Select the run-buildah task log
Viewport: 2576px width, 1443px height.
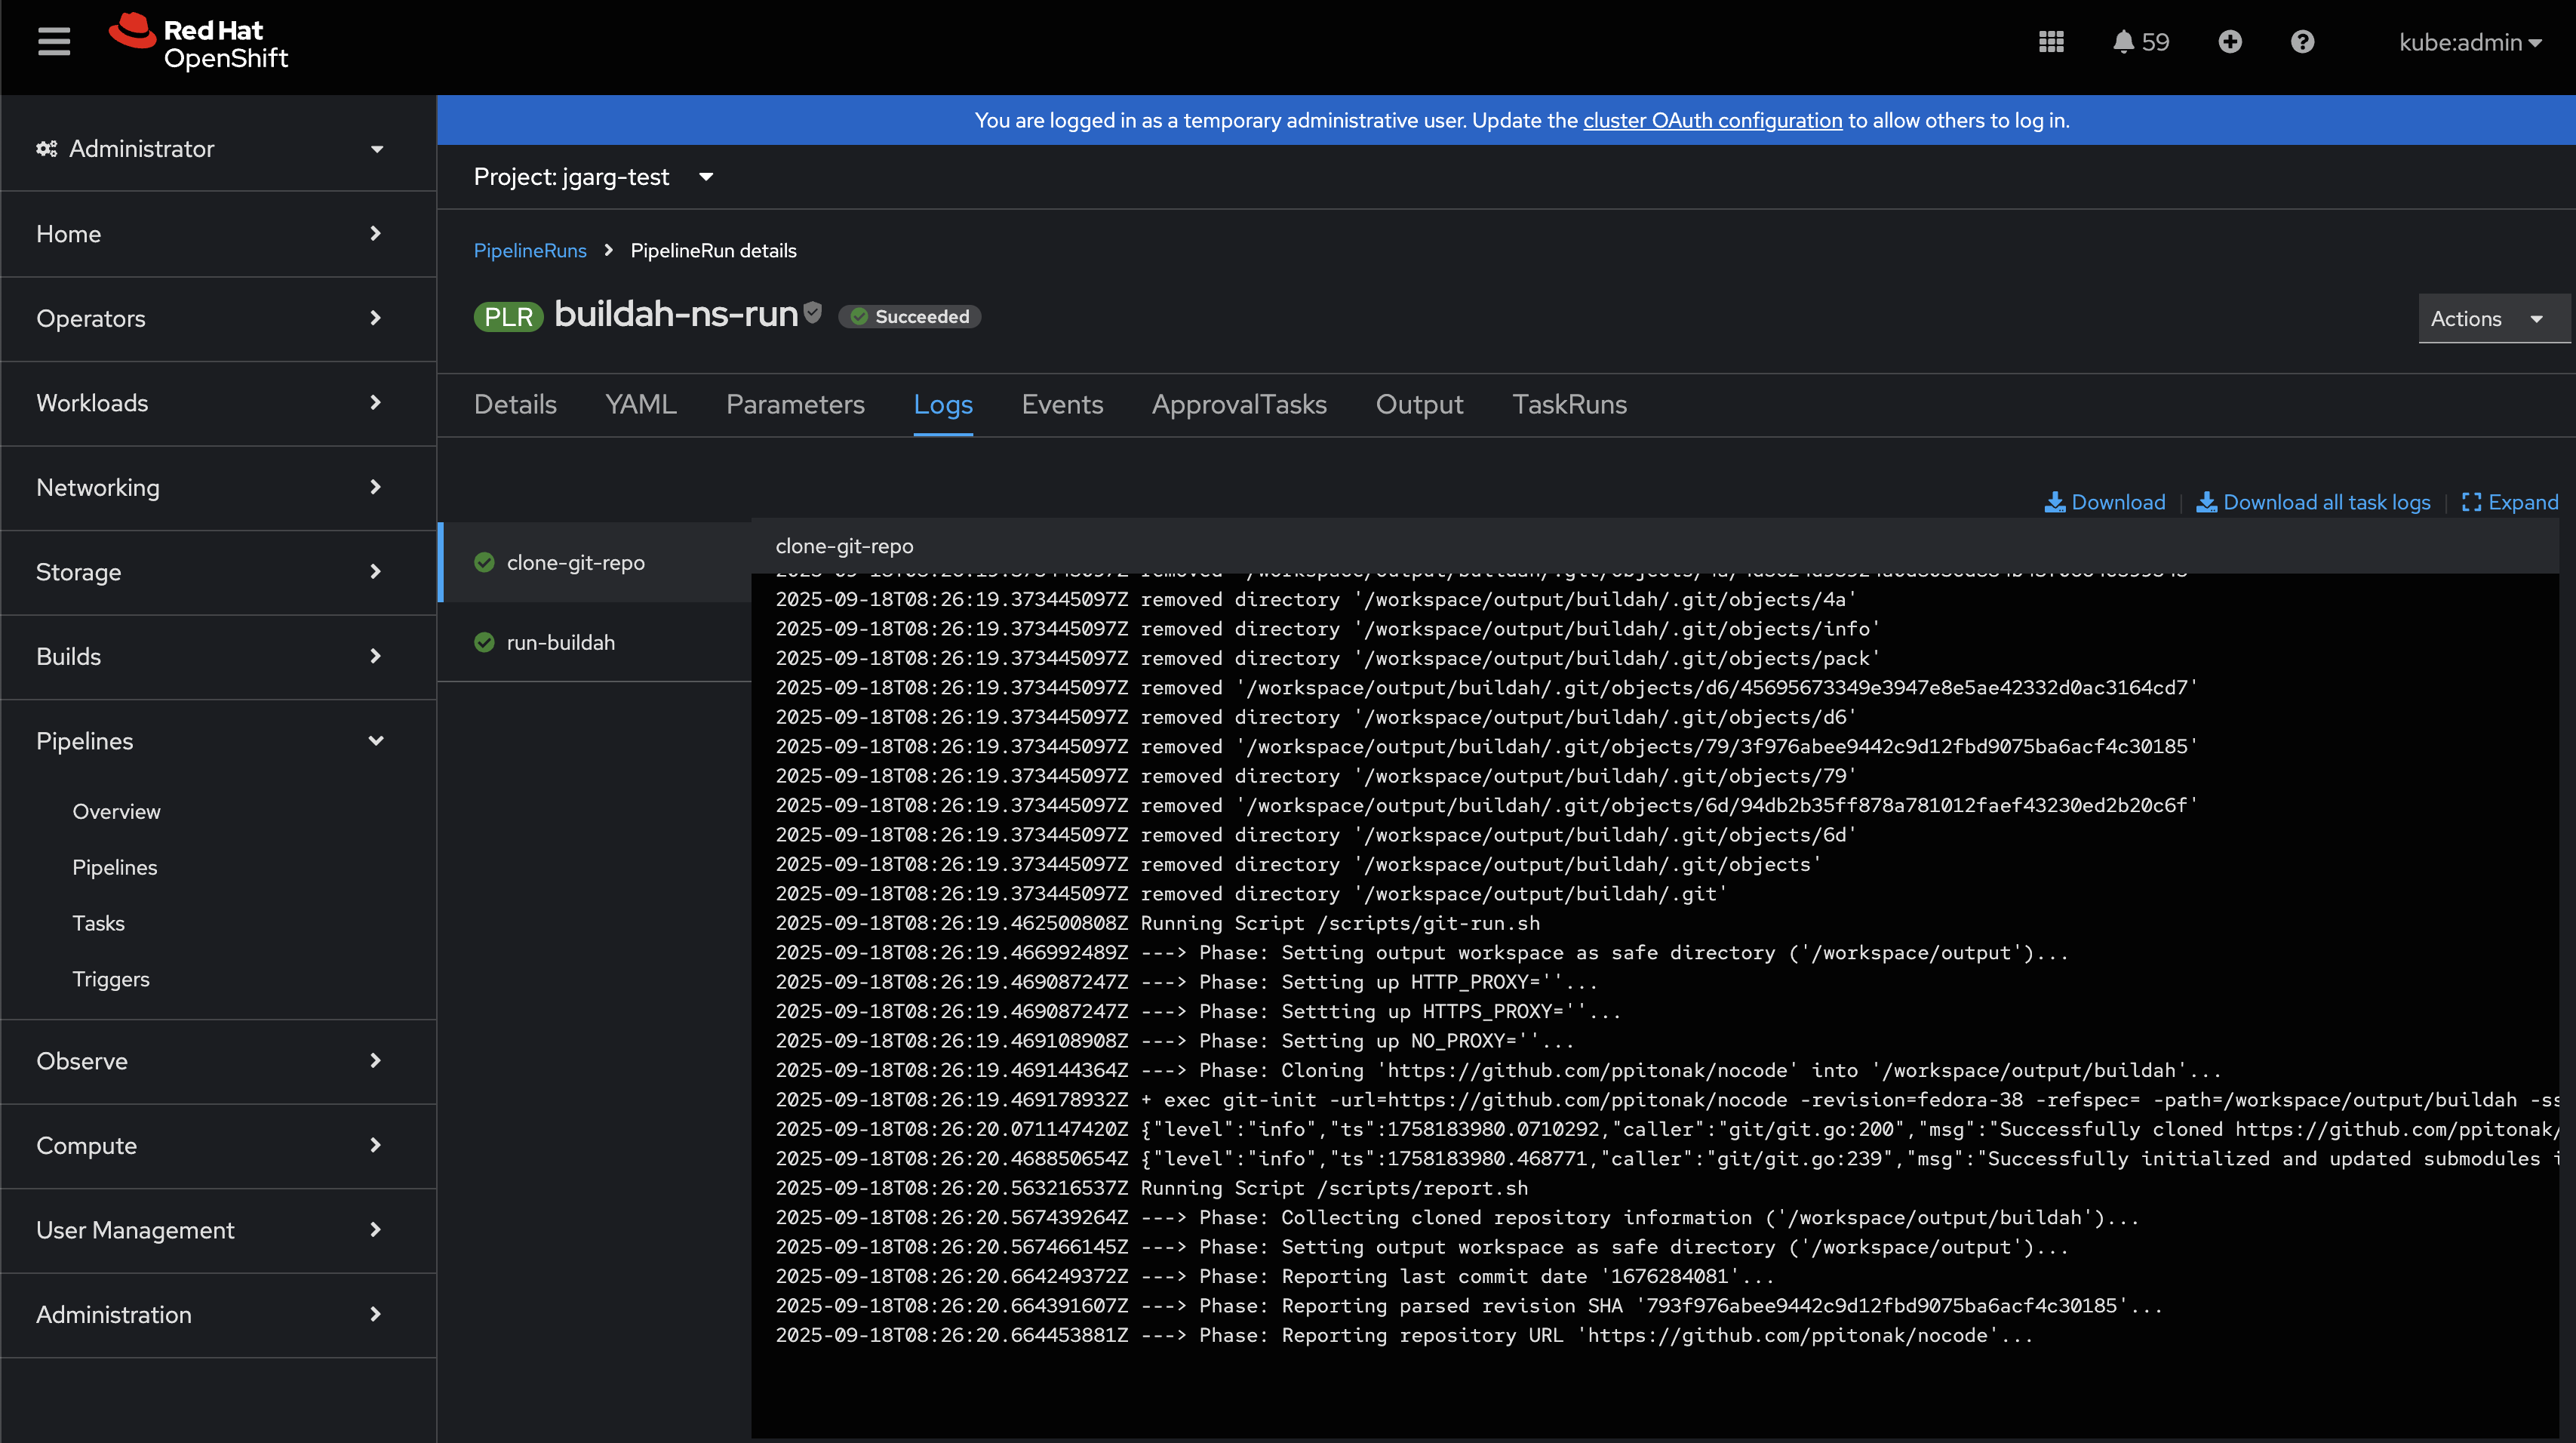[x=560, y=643]
